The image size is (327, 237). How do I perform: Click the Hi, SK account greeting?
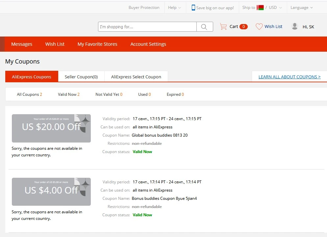click(x=308, y=27)
